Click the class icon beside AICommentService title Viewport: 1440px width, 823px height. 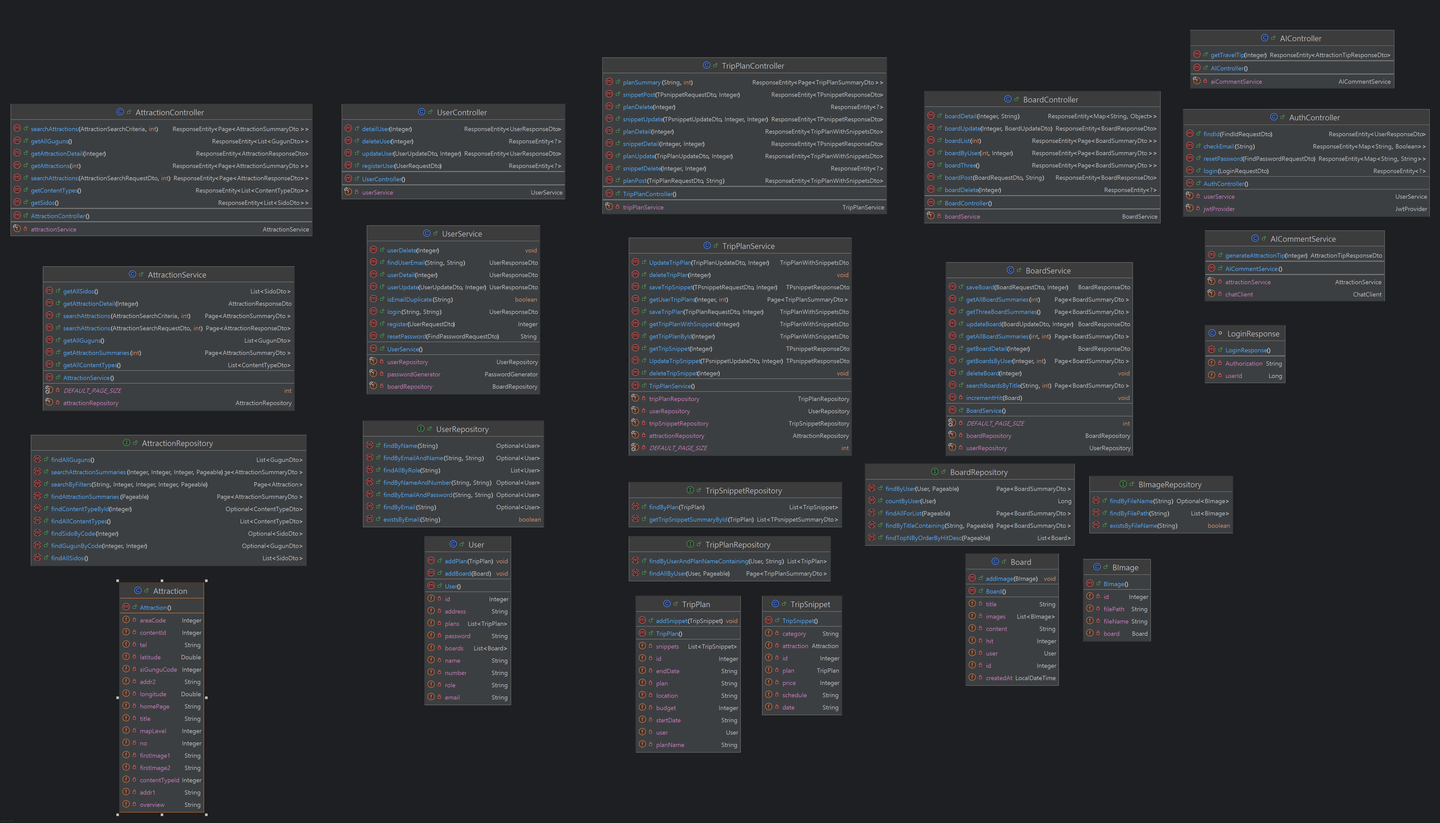coord(1255,239)
